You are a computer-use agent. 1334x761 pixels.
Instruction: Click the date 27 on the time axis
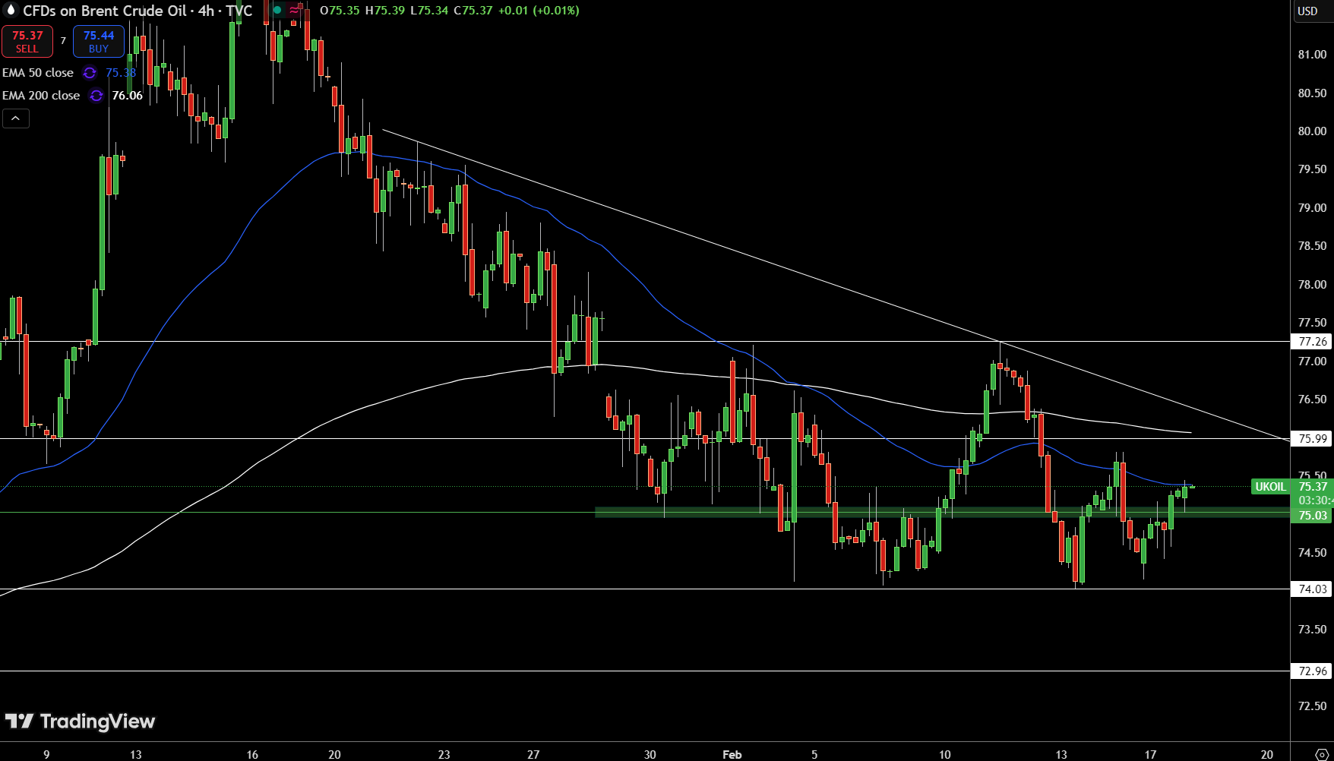(x=533, y=754)
